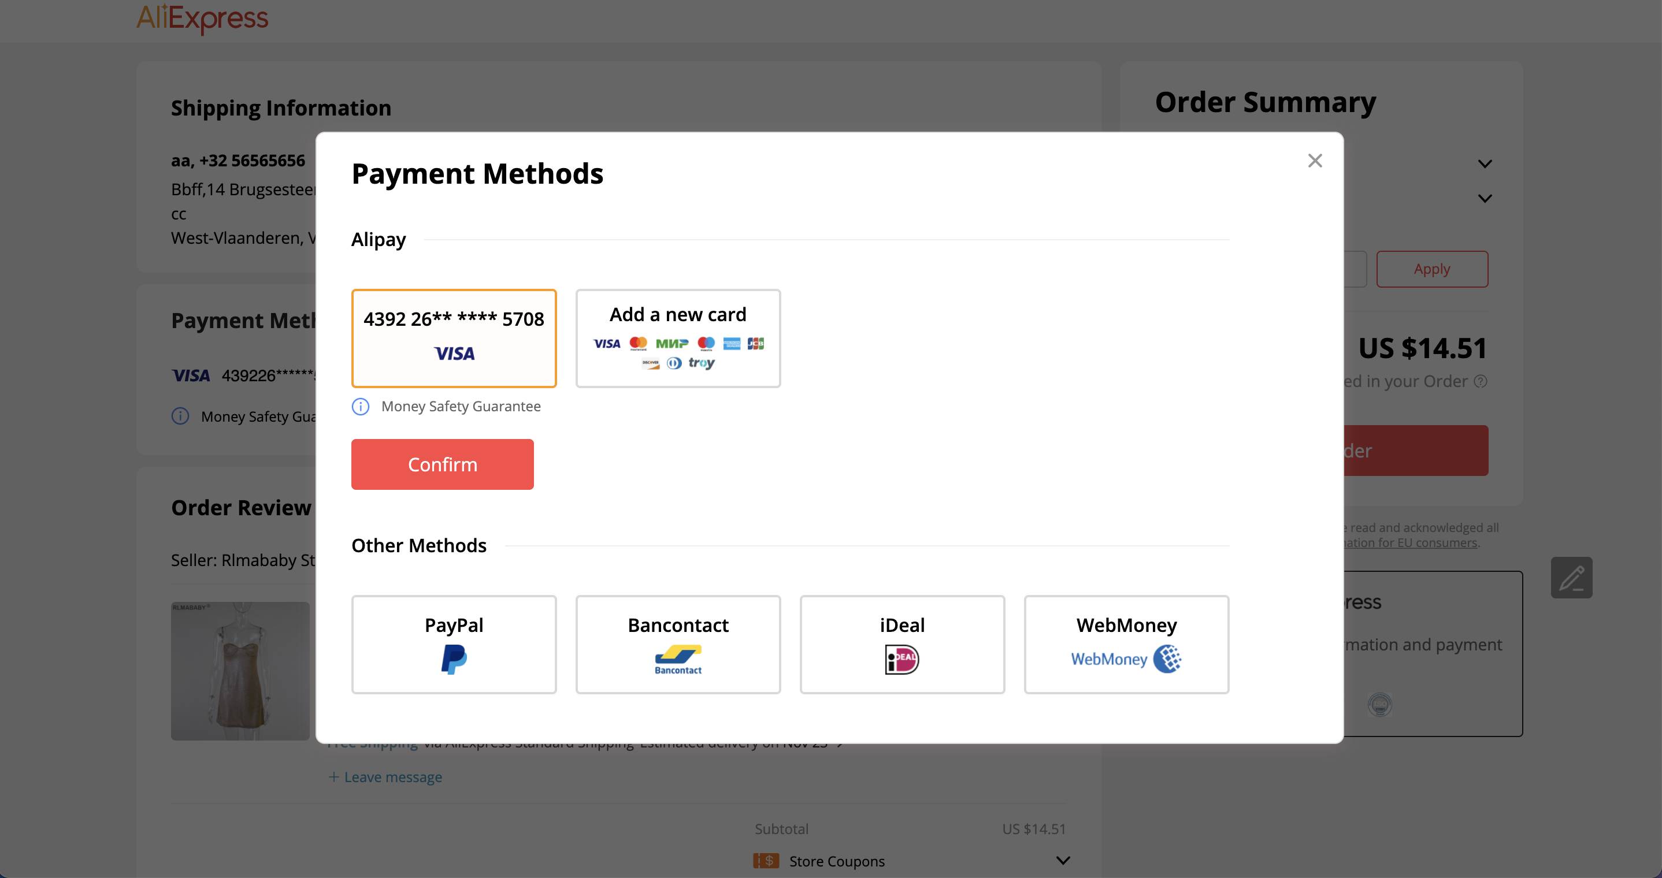This screenshot has width=1662, height=878.
Task: Click the Place Order red button
Action: click(1416, 451)
